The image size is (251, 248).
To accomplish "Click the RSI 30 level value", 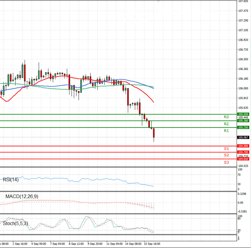I will click(239, 184).
